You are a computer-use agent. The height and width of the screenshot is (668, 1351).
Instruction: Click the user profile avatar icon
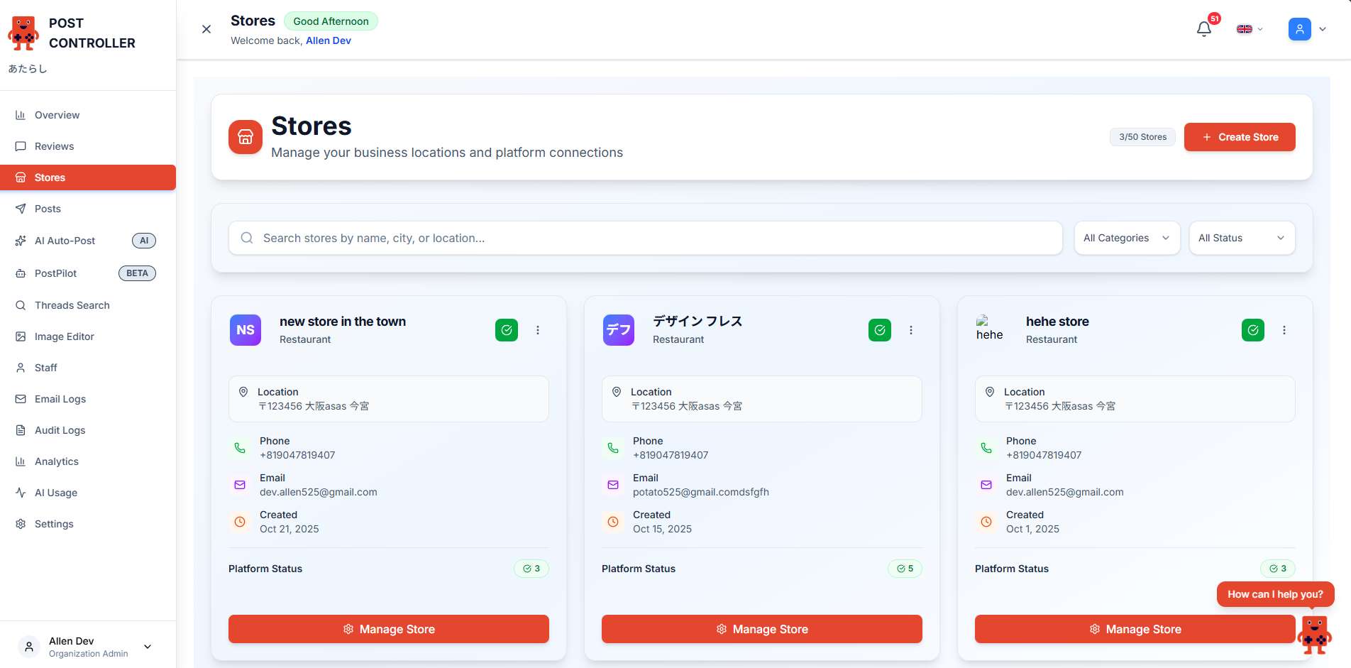(x=1299, y=29)
